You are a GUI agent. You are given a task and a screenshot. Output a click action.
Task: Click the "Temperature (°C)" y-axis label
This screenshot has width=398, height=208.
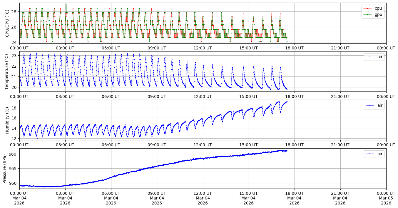(7, 71)
